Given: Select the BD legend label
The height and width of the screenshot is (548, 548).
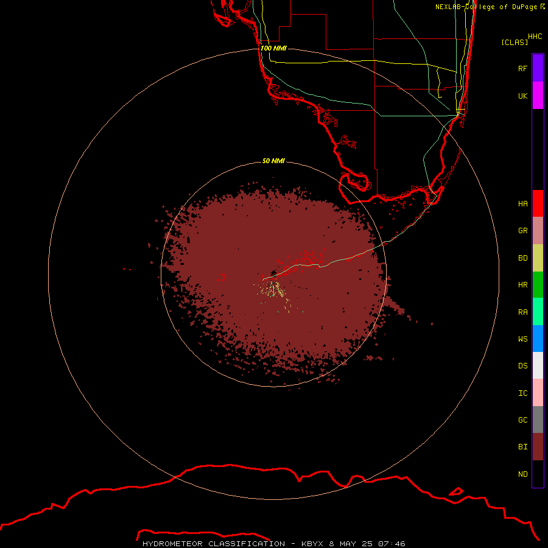Looking at the screenshot, I should click(522, 258).
